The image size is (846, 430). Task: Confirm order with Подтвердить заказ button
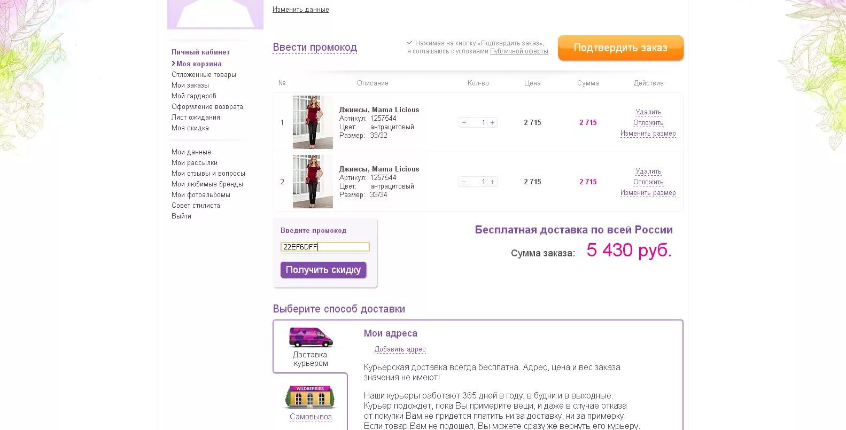click(x=620, y=48)
